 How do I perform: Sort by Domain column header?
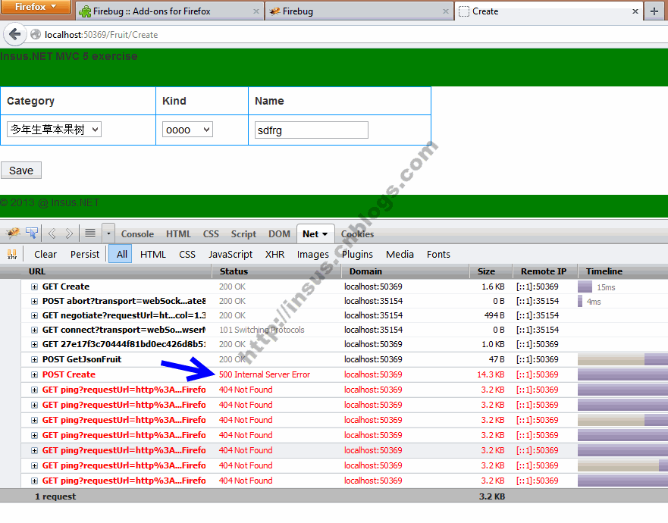point(405,271)
